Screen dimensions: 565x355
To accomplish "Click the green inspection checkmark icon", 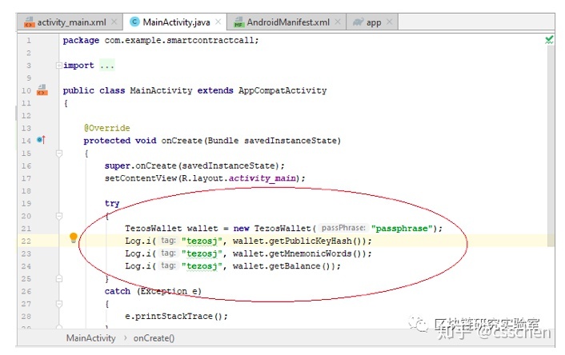I will [x=549, y=40].
